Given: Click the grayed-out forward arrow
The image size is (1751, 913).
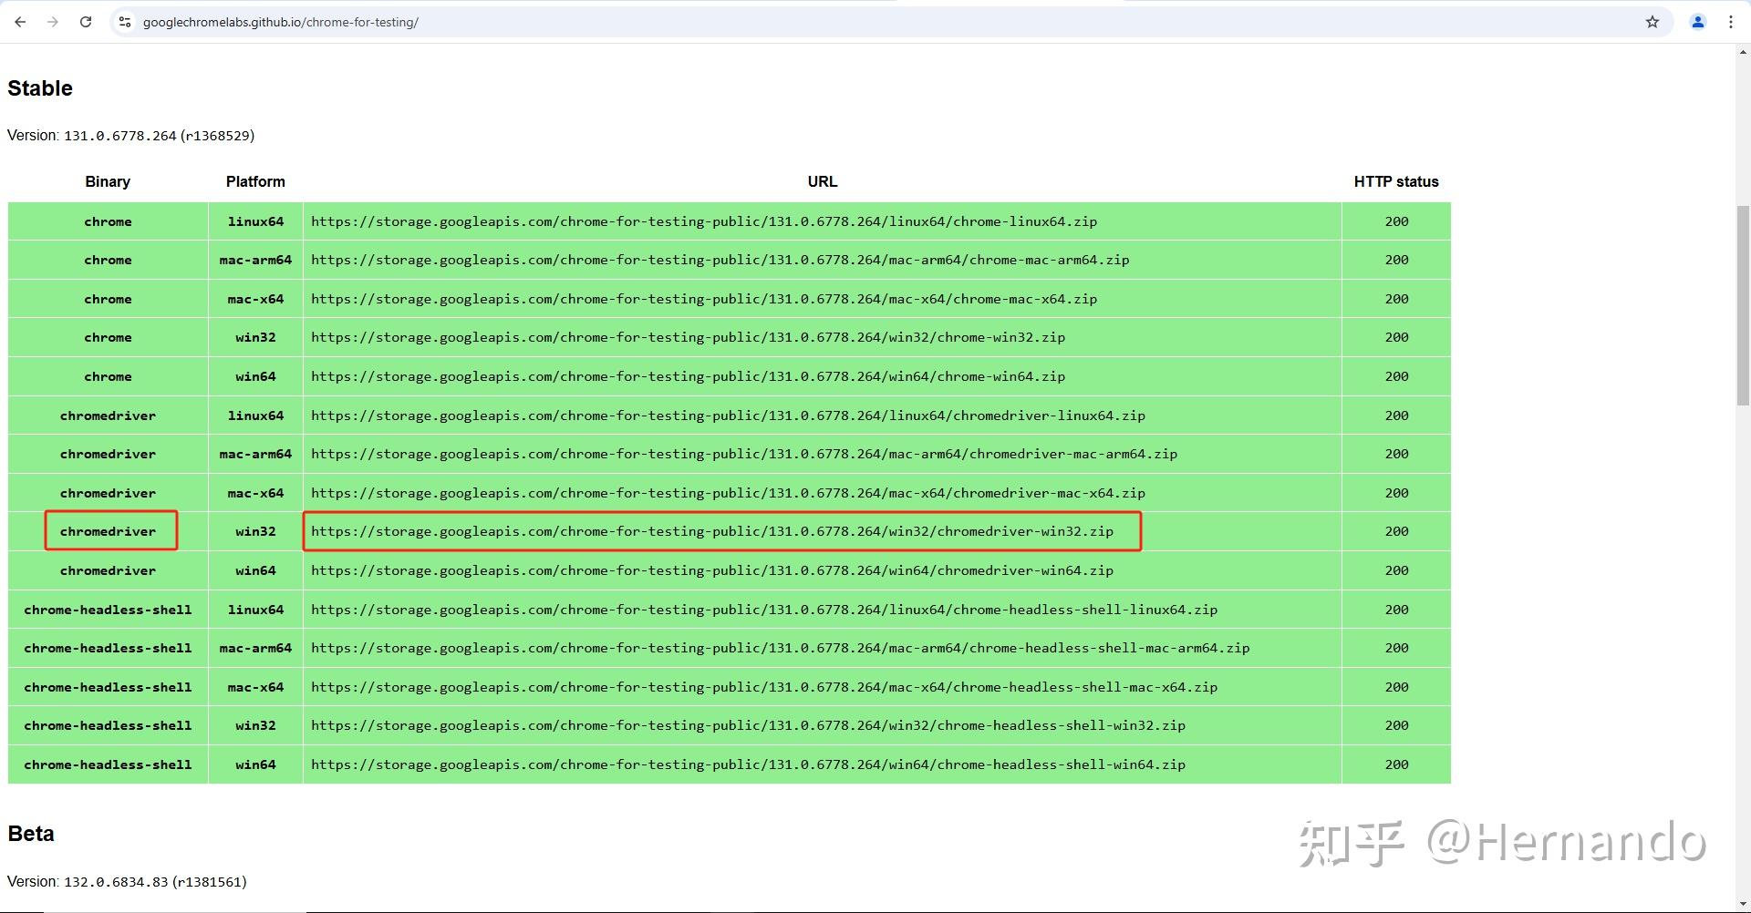Looking at the screenshot, I should (x=53, y=22).
